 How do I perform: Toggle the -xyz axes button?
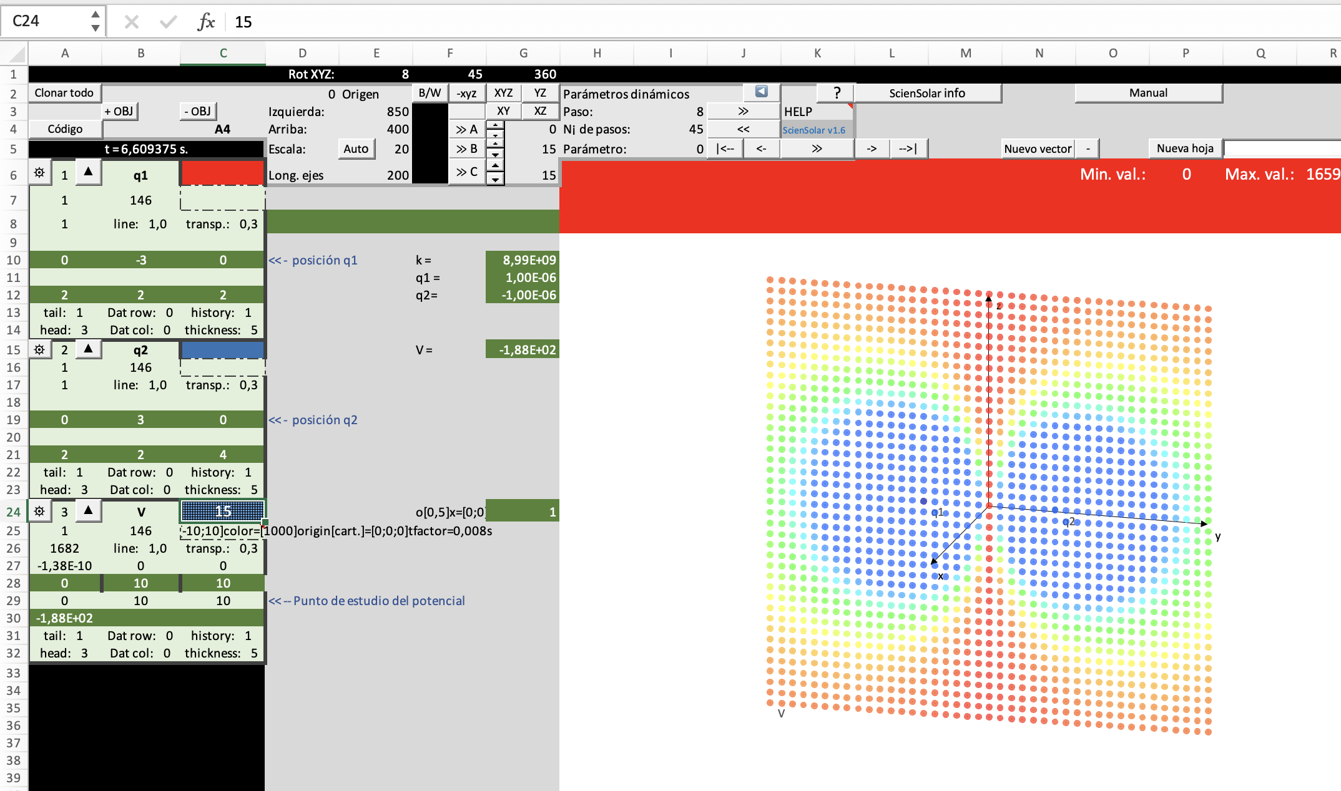tap(466, 93)
